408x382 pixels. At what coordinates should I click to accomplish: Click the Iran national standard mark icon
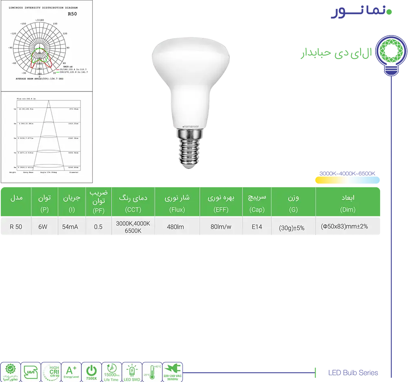click(x=31, y=372)
